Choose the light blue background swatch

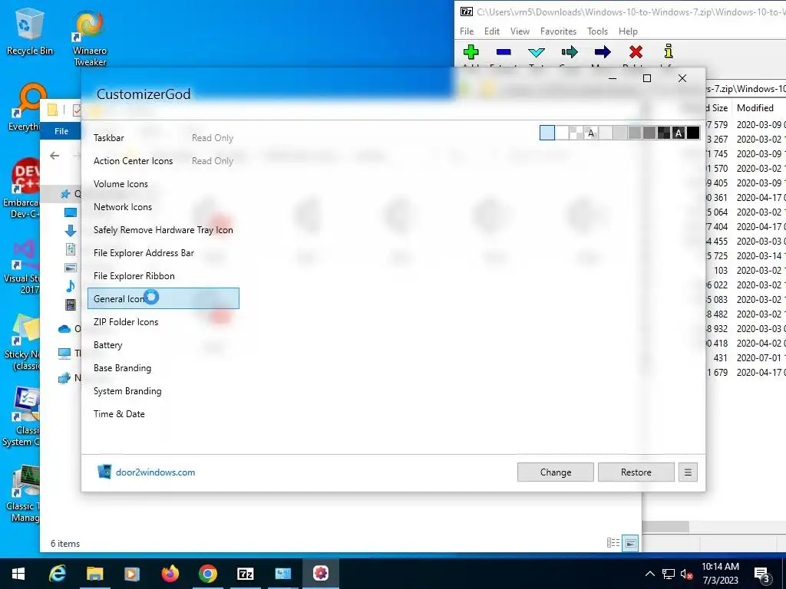click(x=547, y=133)
